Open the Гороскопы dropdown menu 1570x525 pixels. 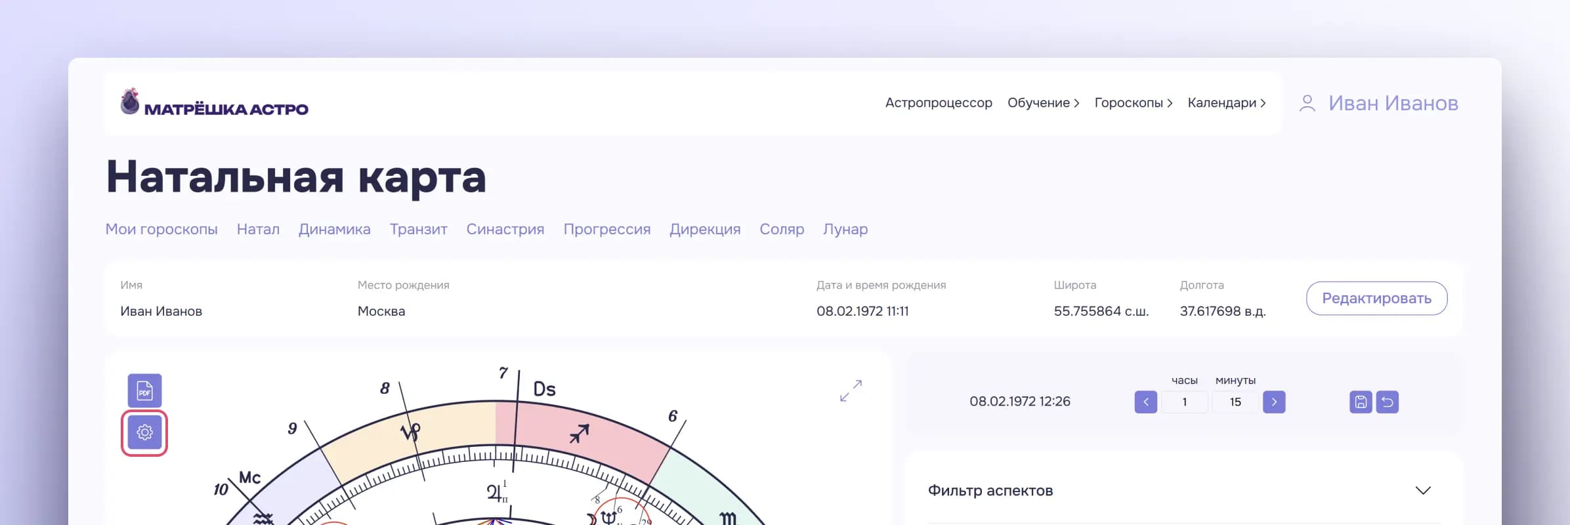click(1133, 103)
